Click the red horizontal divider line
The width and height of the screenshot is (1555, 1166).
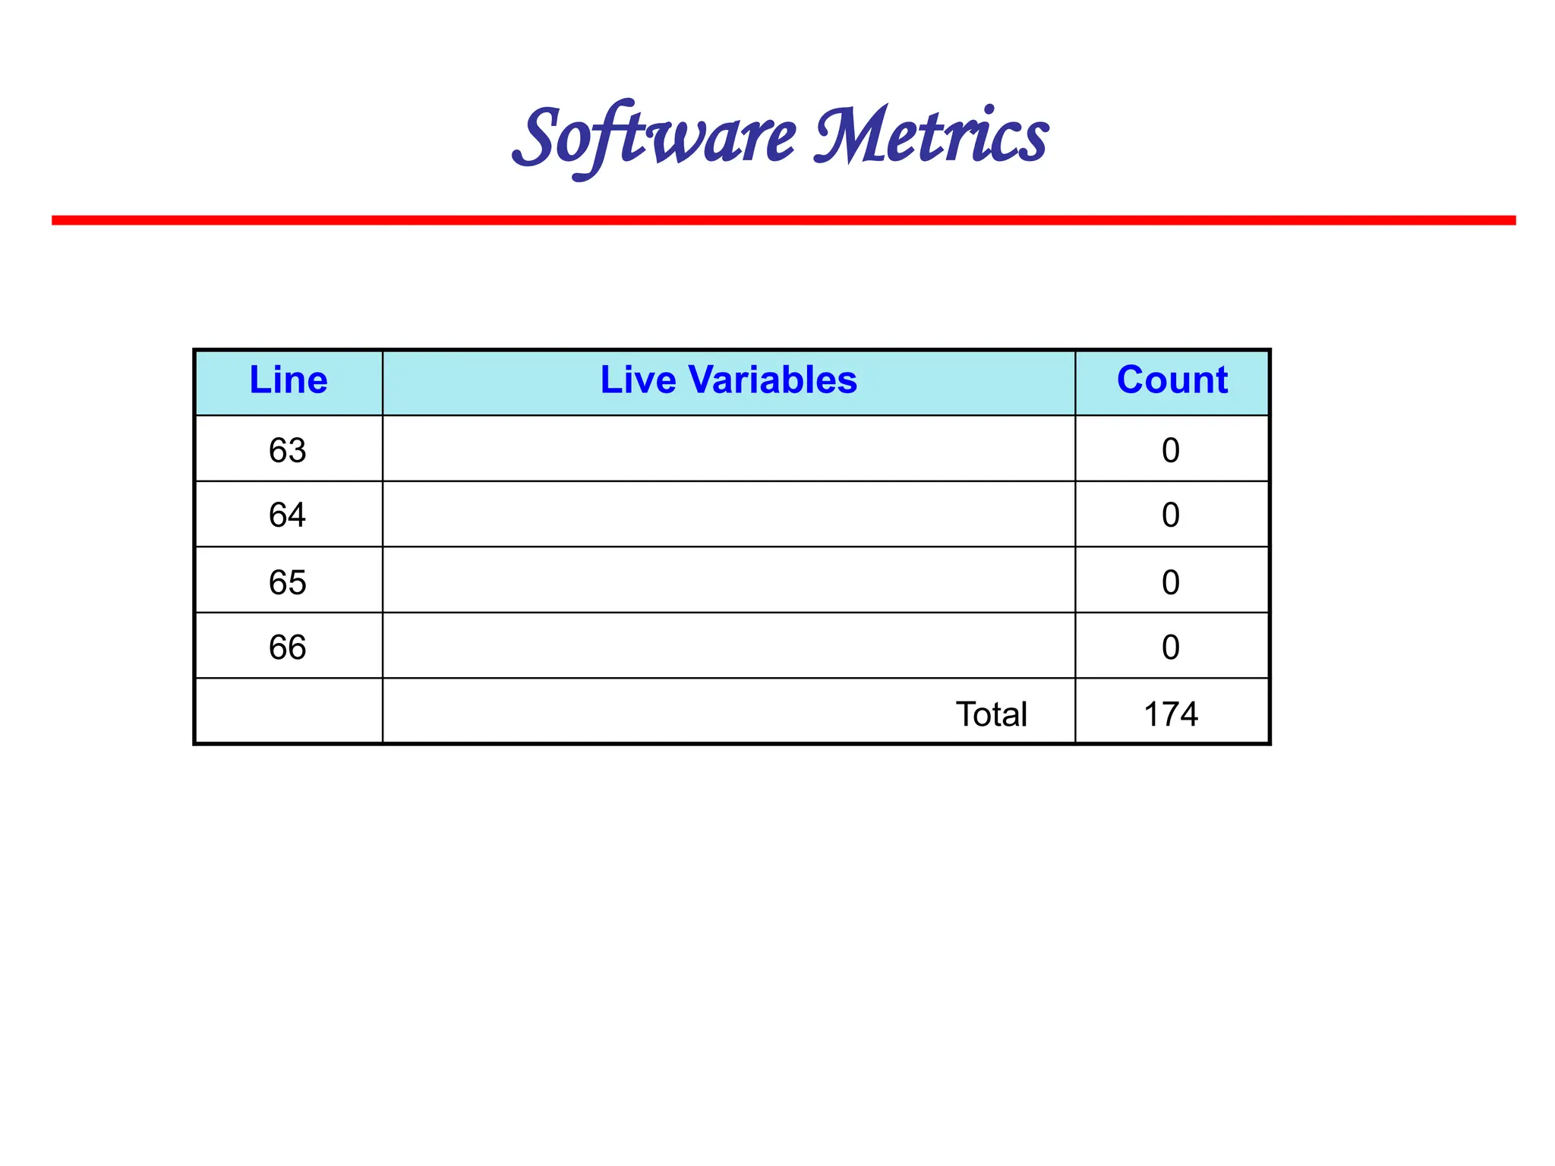784,220
